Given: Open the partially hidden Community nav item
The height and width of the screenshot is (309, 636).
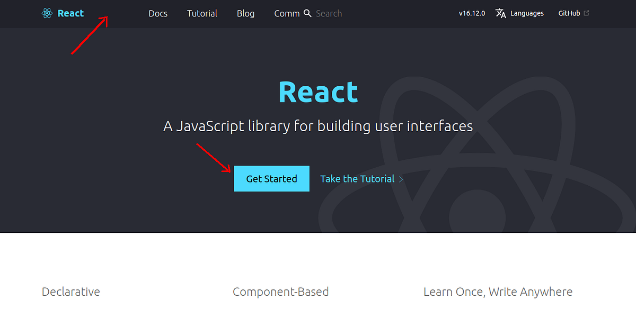Looking at the screenshot, I should click(287, 13).
